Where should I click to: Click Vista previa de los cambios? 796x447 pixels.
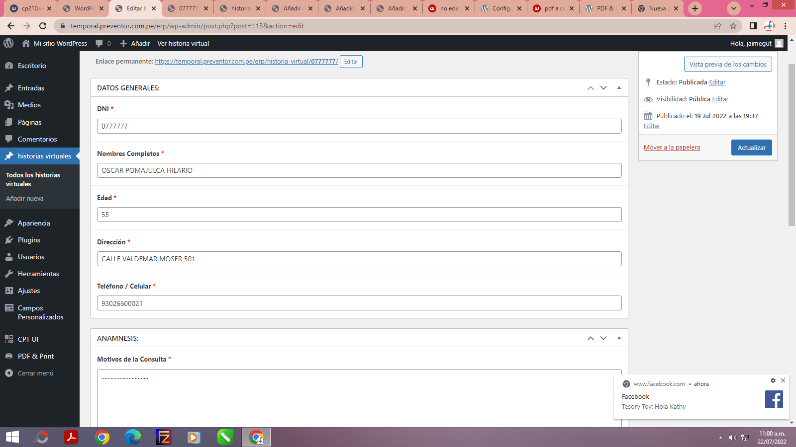pyautogui.click(x=728, y=64)
